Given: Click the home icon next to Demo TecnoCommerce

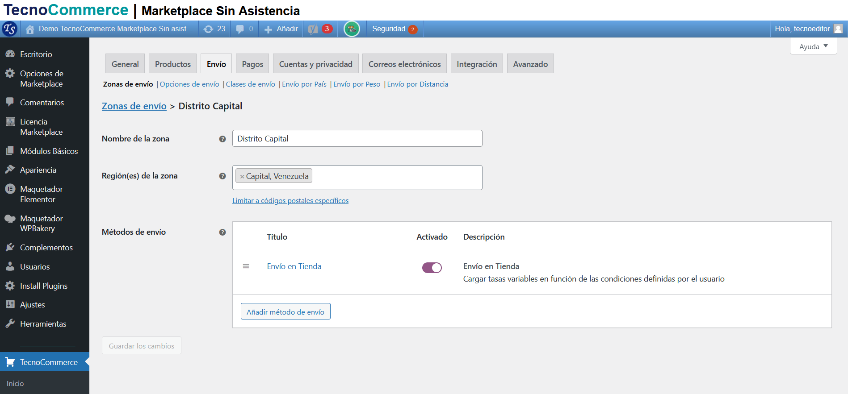Looking at the screenshot, I should point(30,29).
